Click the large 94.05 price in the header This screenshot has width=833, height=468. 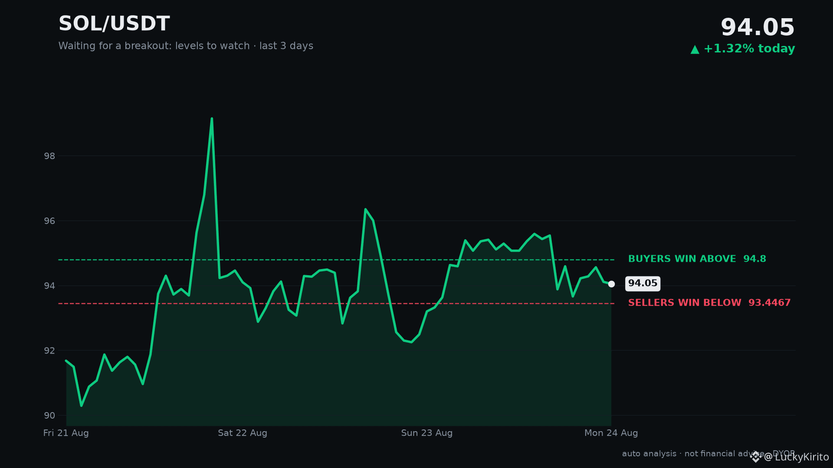click(758, 27)
